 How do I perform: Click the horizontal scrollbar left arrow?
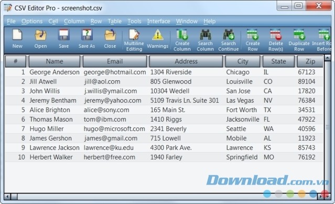tap(7, 196)
